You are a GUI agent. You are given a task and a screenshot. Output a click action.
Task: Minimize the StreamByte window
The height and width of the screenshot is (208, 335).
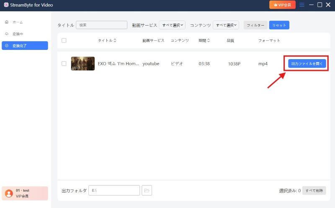311,5
